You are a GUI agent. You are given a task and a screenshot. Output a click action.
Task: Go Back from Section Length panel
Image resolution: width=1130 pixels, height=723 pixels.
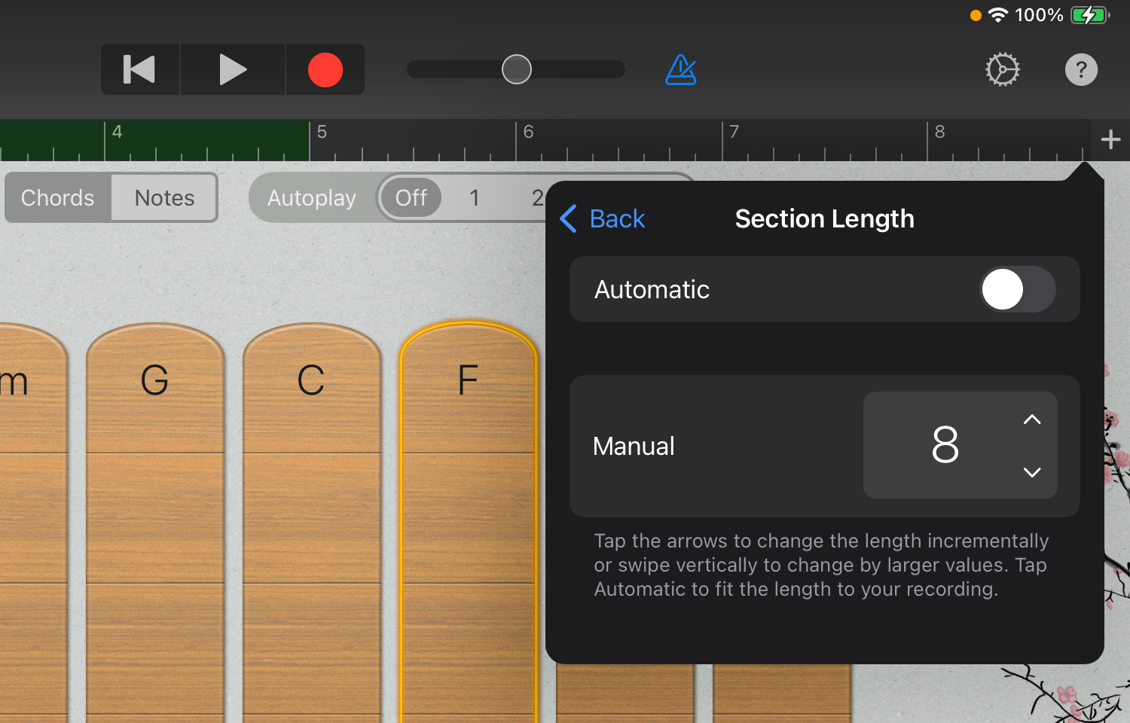(603, 218)
